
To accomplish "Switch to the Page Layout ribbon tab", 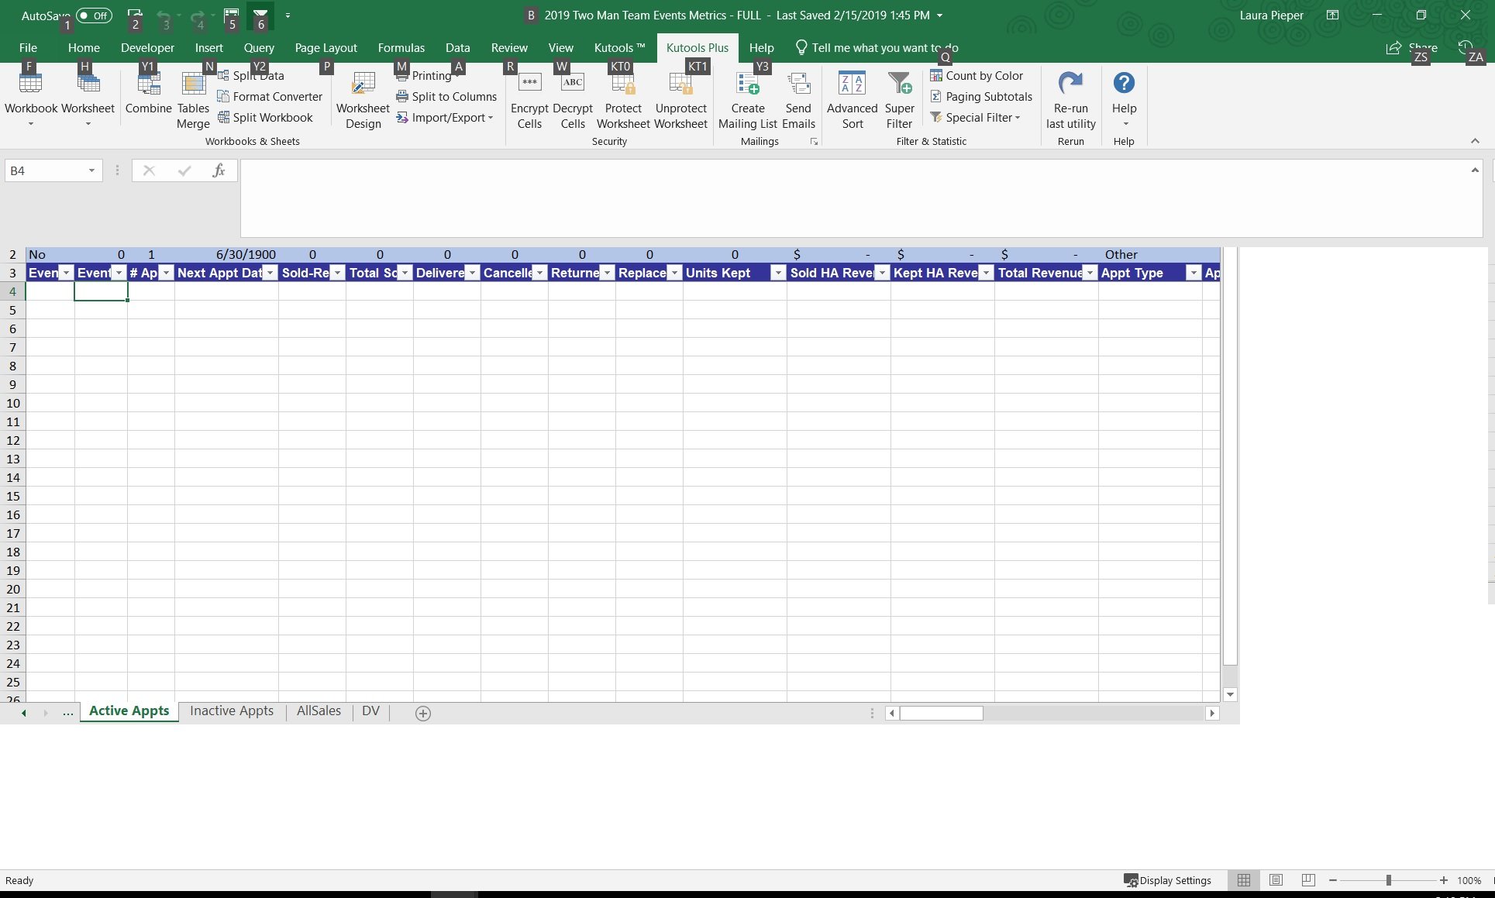I will coord(326,48).
